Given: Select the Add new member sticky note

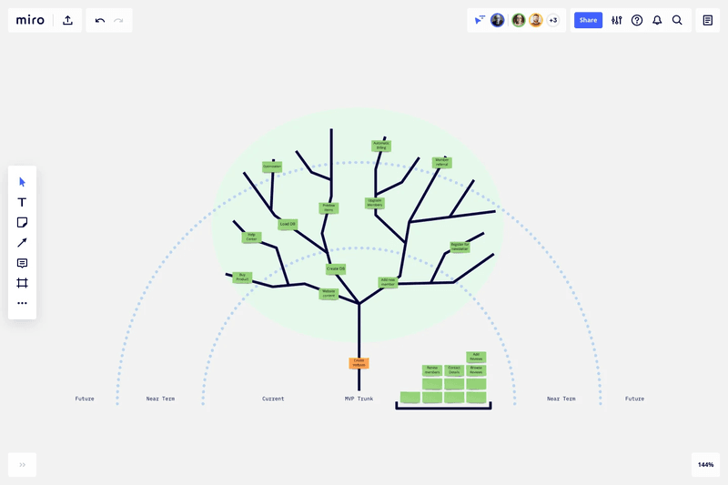Looking at the screenshot, I should click(389, 282).
